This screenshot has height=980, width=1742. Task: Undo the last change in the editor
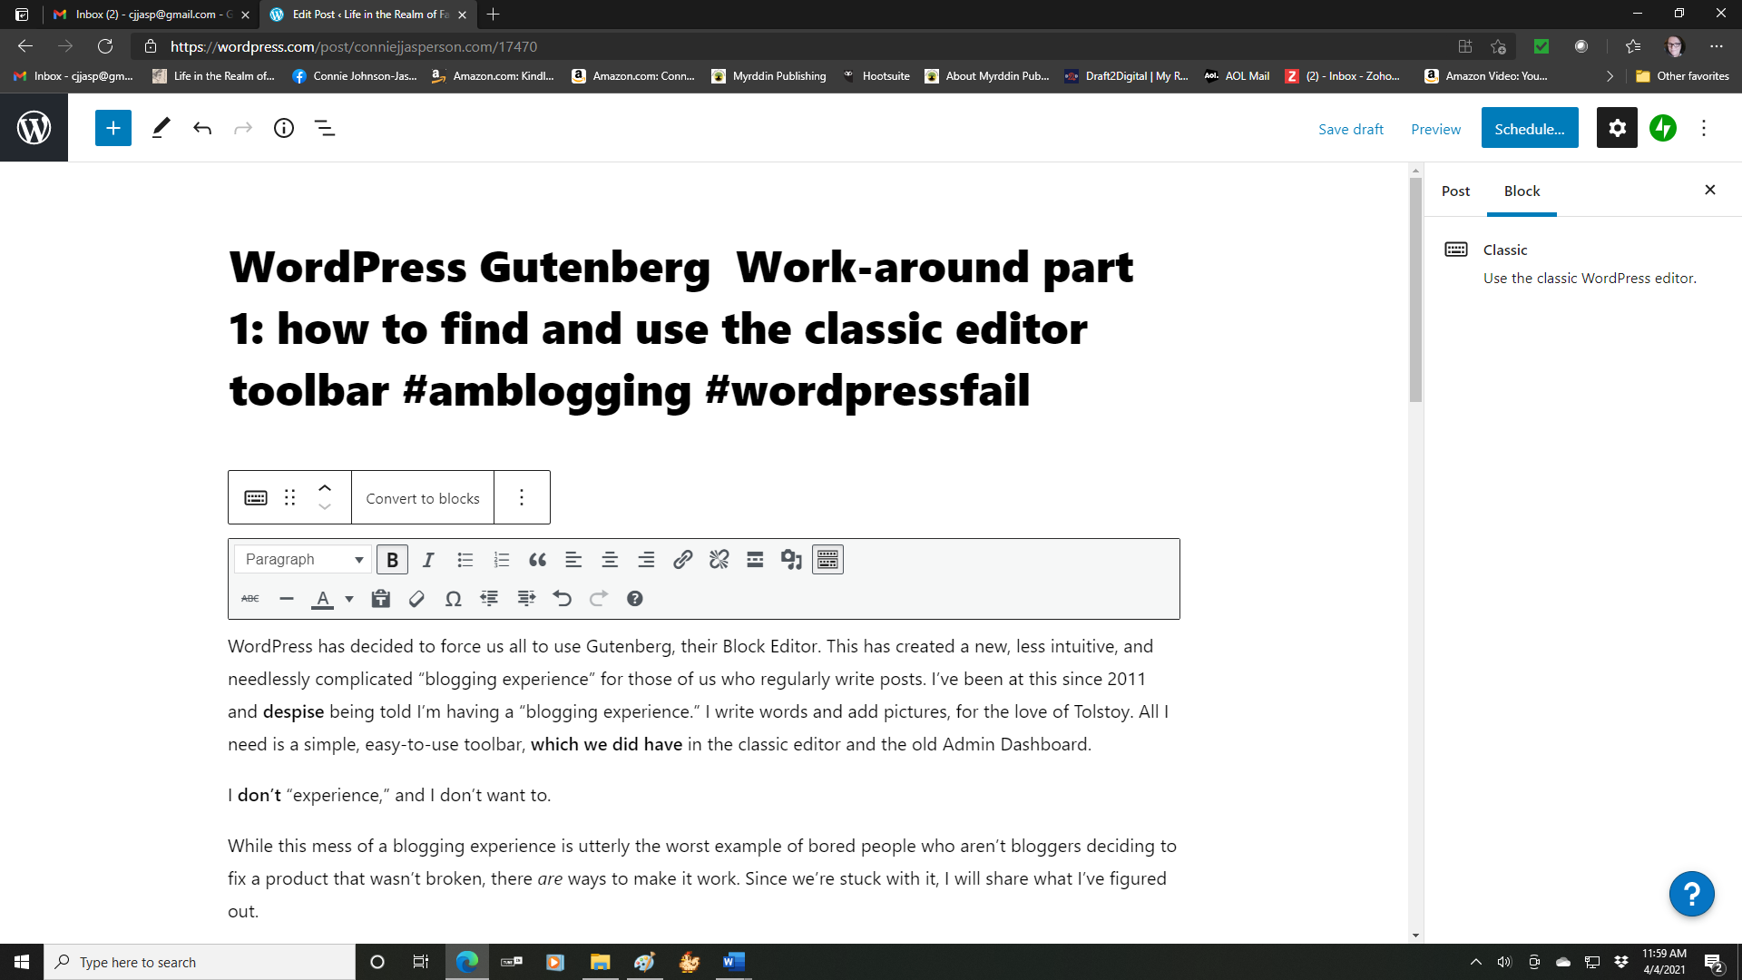pyautogui.click(x=201, y=128)
